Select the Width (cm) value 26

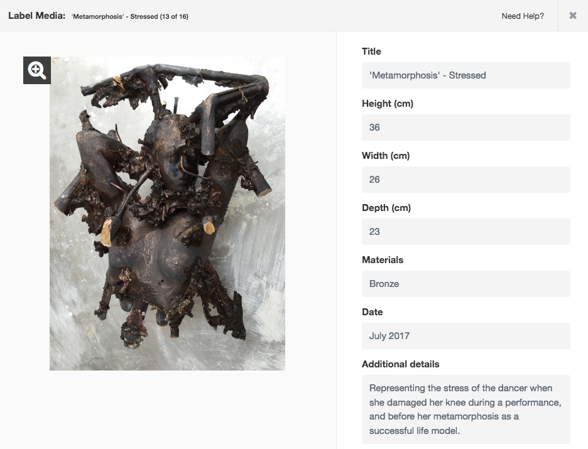tap(465, 179)
